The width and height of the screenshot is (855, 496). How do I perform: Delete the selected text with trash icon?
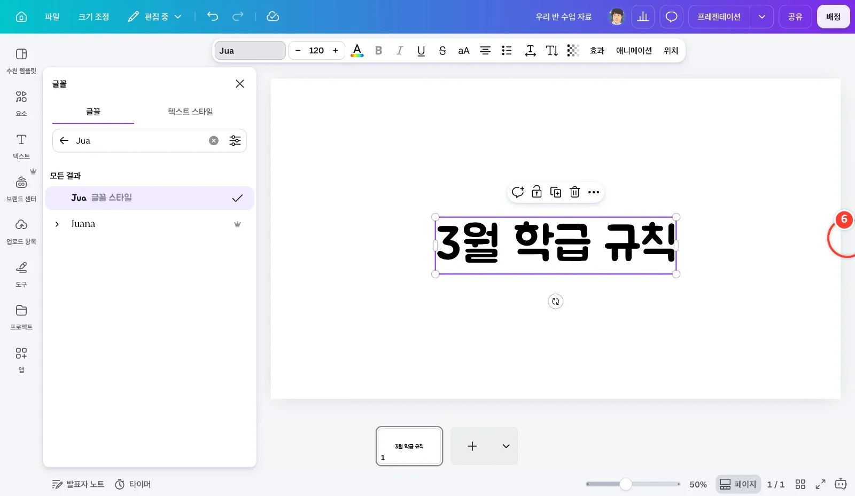[x=574, y=192]
